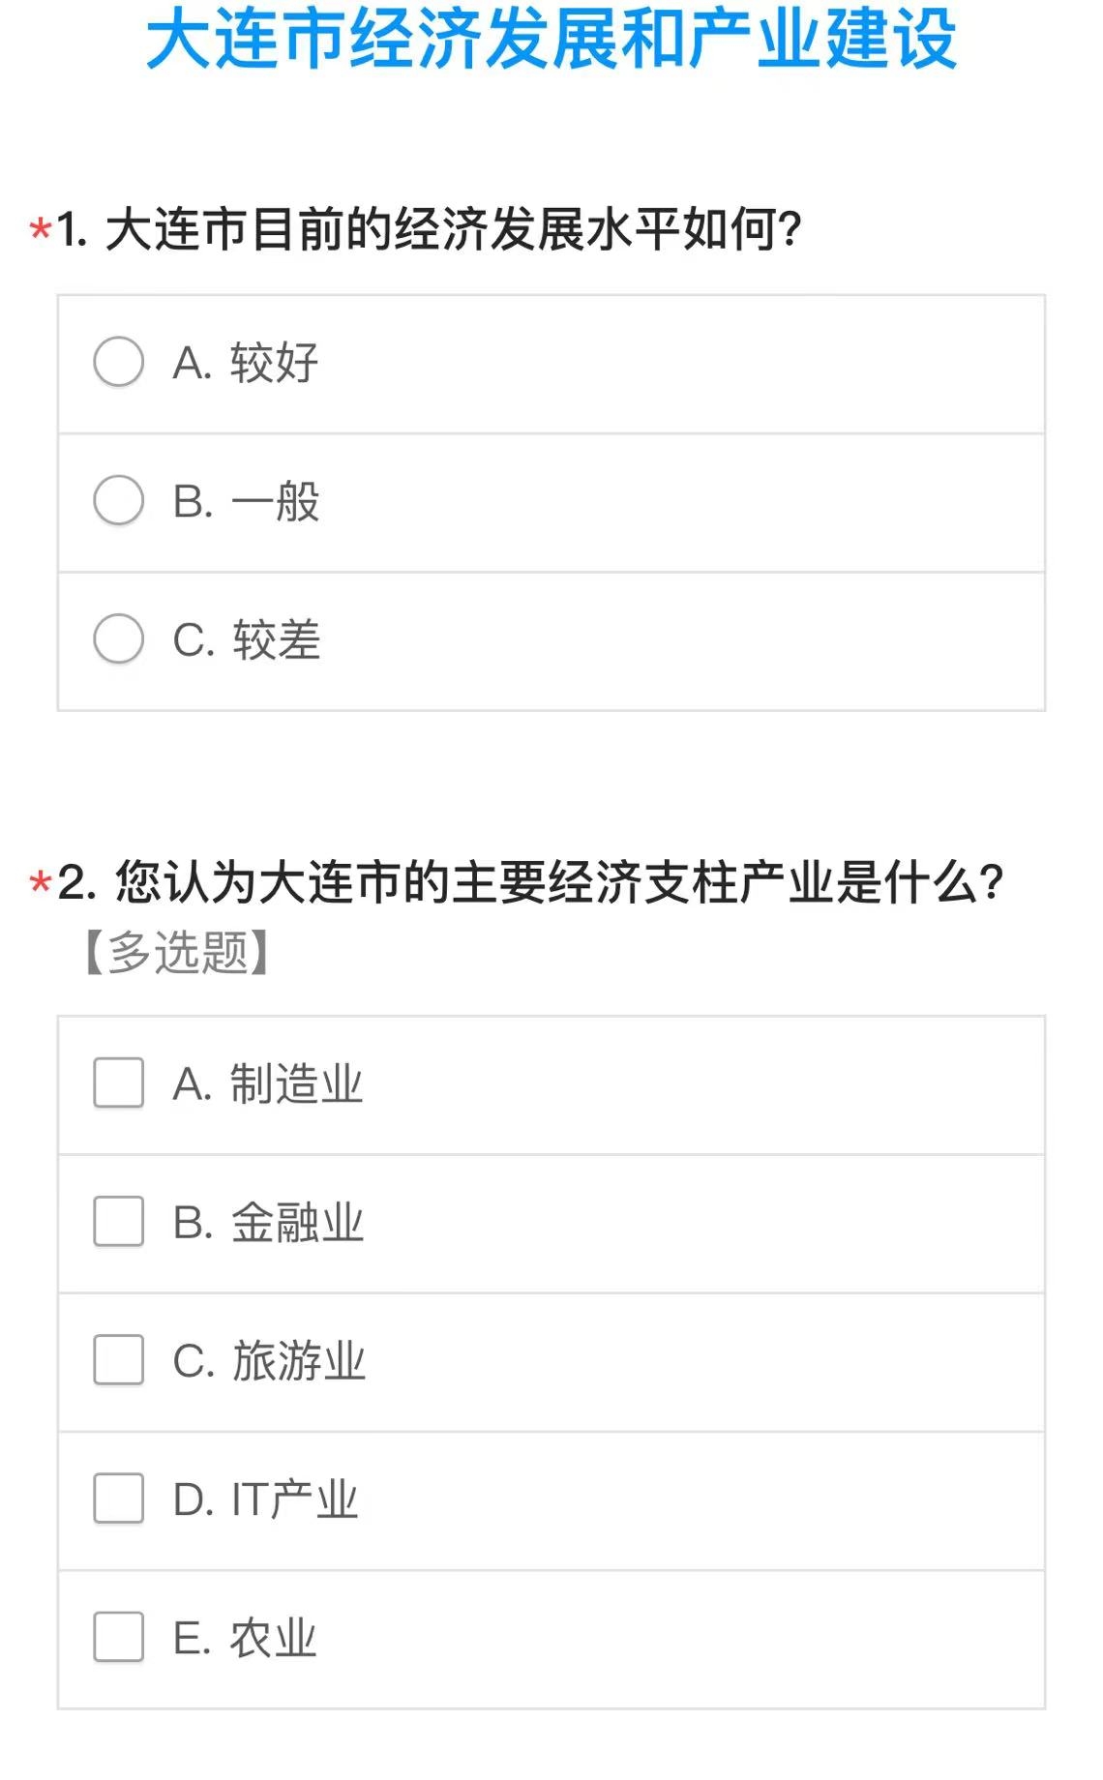Select radio button for A. 较好
Screen dimensions: 1103x1780
[x=119, y=362]
